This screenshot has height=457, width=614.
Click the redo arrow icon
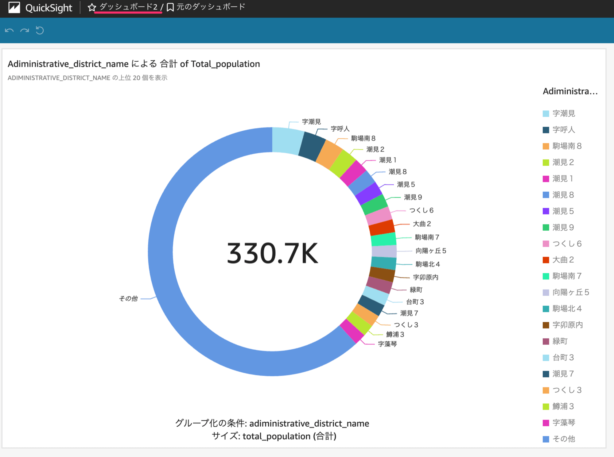[25, 30]
